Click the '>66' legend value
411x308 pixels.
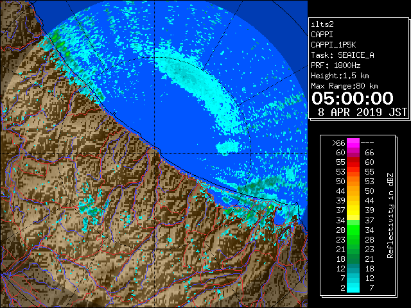338,143
